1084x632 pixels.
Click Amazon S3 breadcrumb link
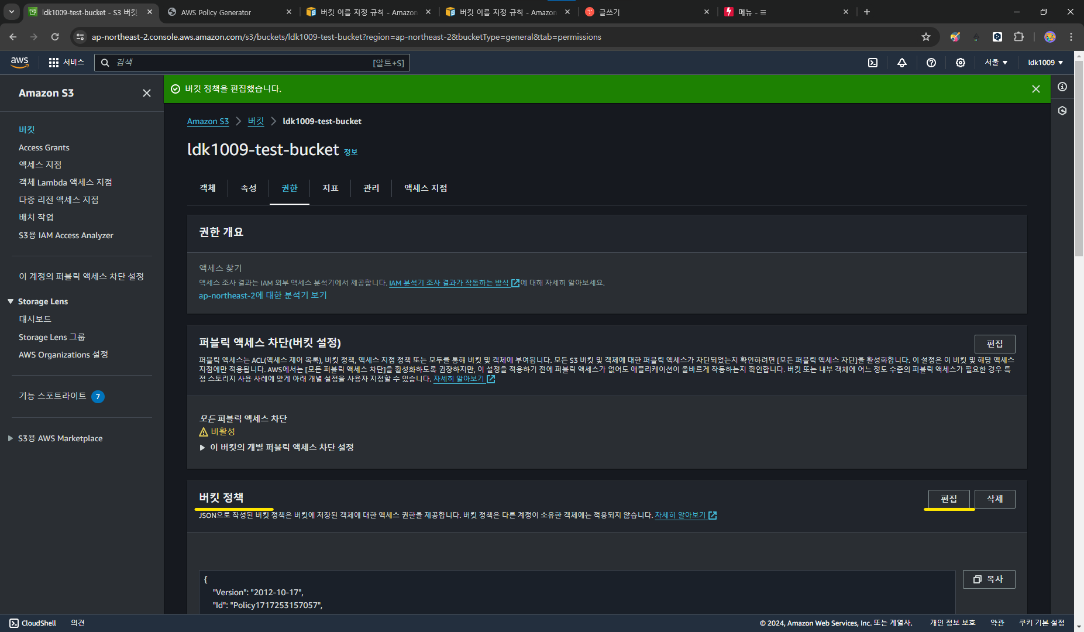coord(208,122)
